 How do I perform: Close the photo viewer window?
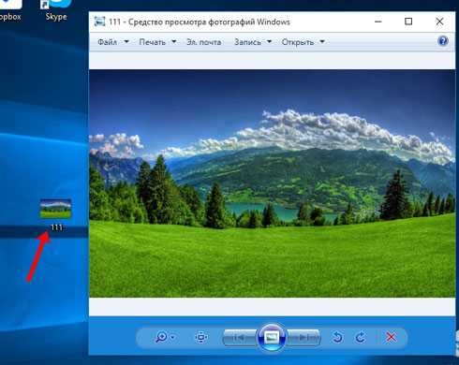(x=439, y=22)
